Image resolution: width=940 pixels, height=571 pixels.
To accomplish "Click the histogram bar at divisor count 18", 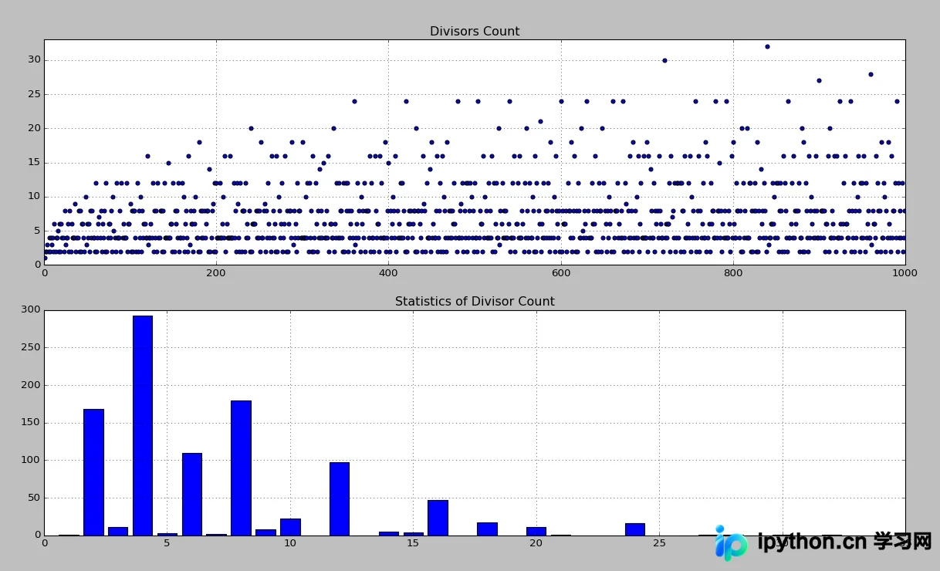I will pos(487,529).
